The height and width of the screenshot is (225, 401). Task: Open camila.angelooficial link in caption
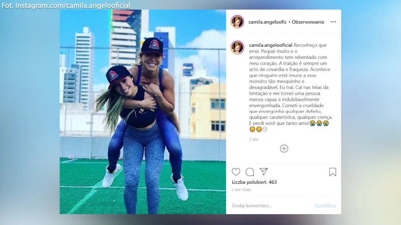coord(271,45)
